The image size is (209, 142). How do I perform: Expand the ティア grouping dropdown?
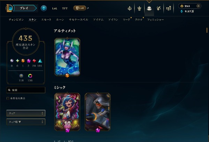click(x=26, y=113)
